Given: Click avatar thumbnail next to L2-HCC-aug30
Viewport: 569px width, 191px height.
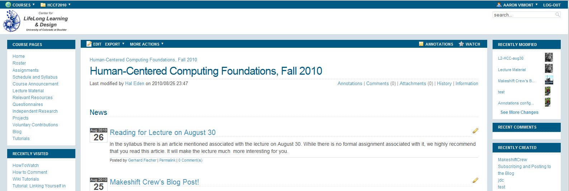Looking at the screenshot, I should [549, 57].
